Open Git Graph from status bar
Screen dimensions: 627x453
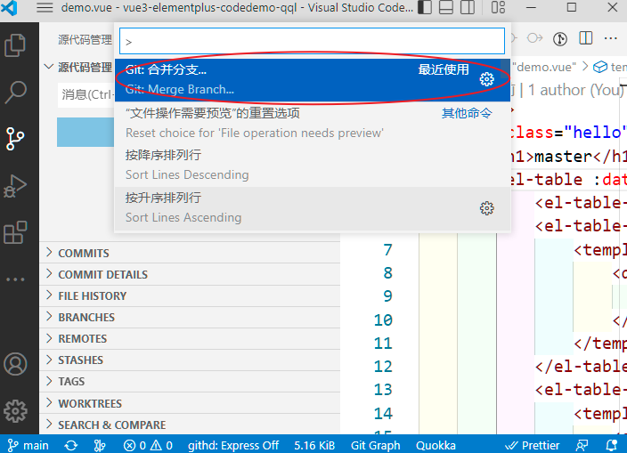375,445
